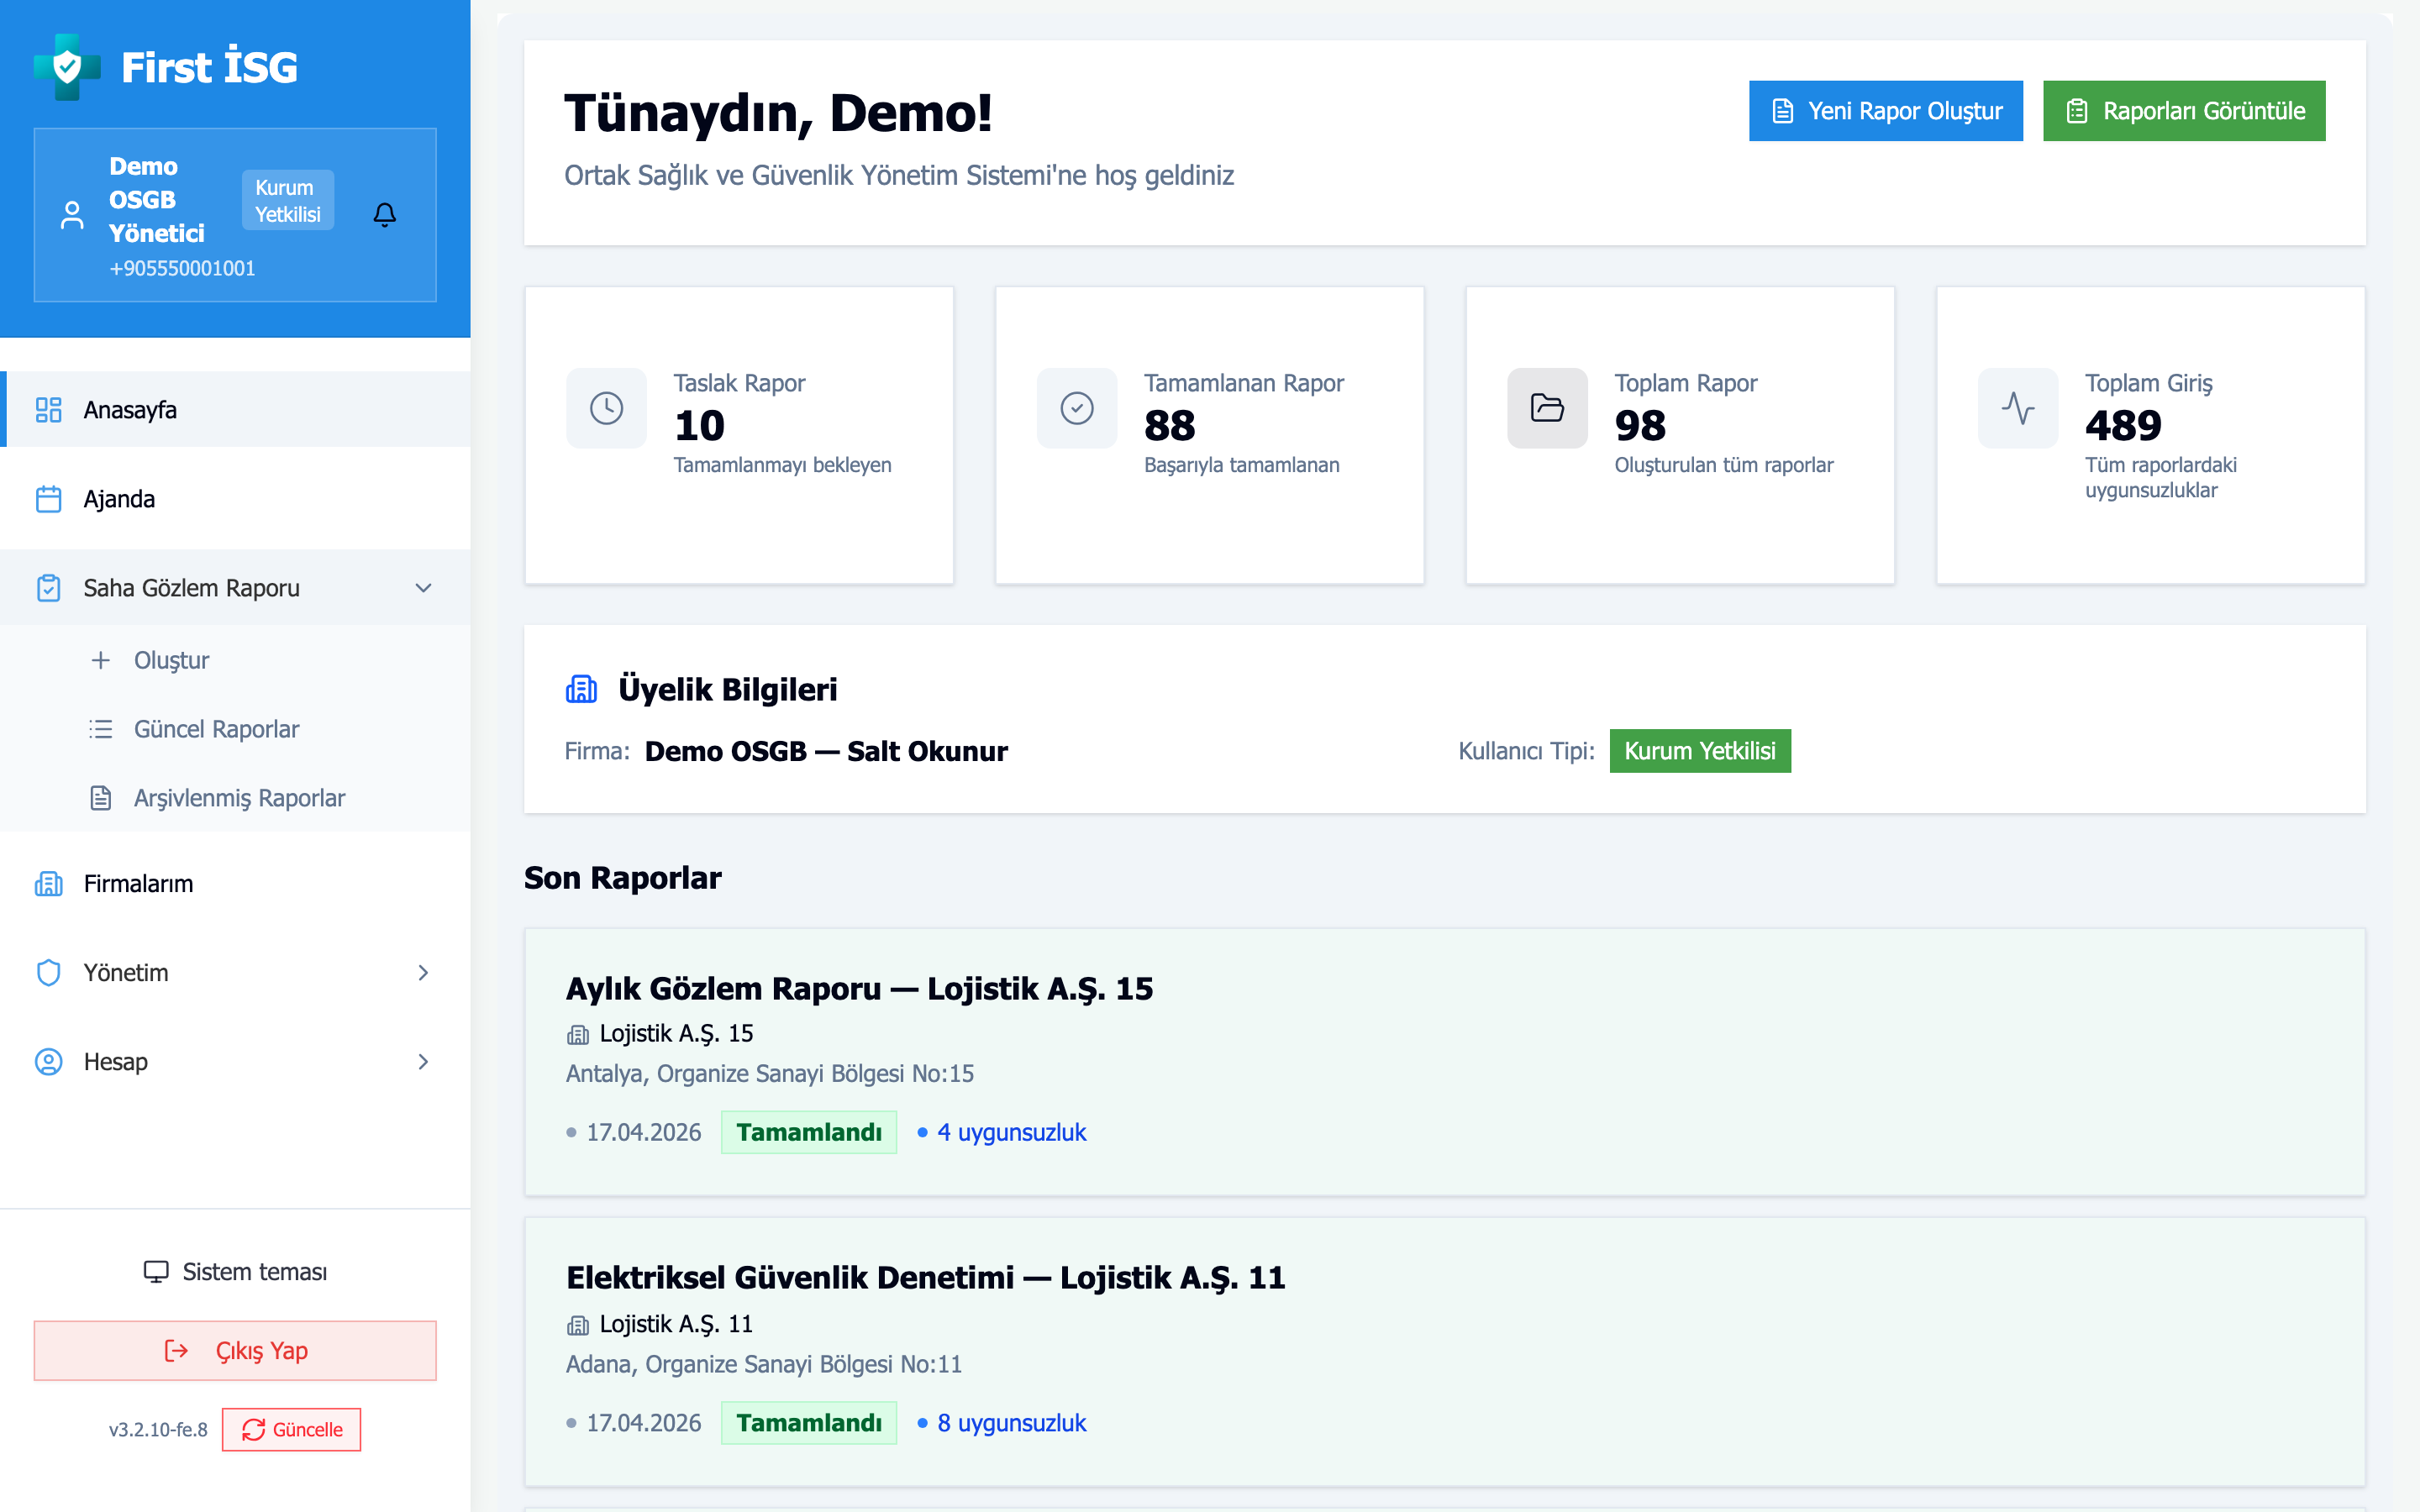Collapse the Saha Gözlem Raporu section
This screenshot has width=2420, height=1512.
point(424,588)
